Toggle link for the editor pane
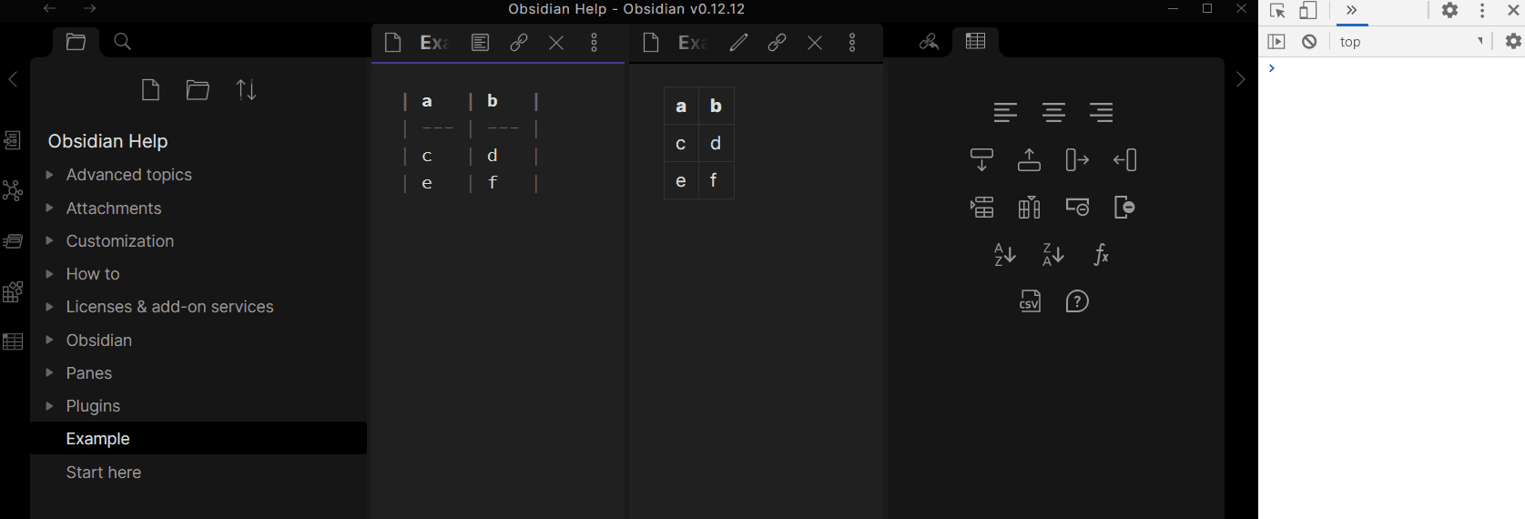This screenshot has width=1525, height=519. [519, 43]
